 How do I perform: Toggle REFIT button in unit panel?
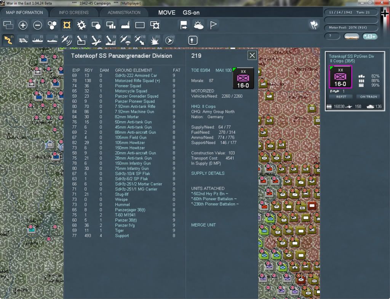[341, 97]
